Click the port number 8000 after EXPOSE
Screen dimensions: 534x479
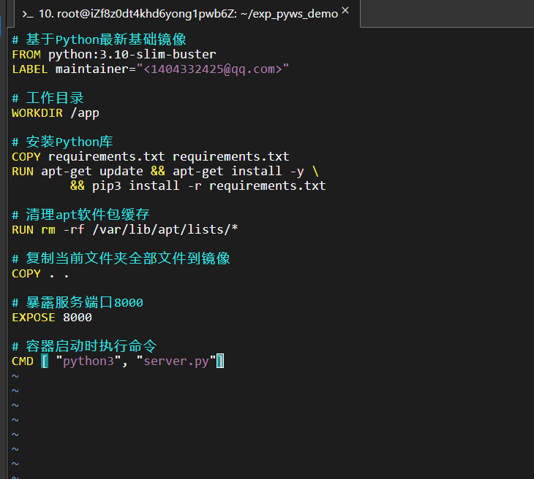click(x=78, y=318)
